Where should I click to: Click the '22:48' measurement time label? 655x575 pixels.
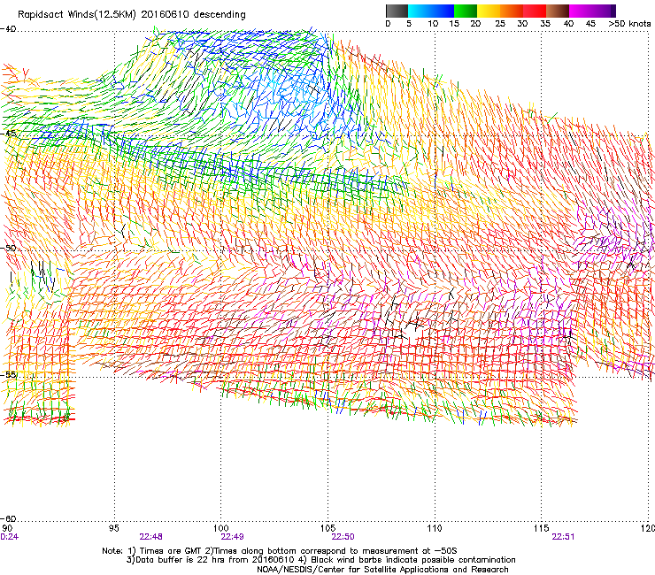pyautogui.click(x=150, y=537)
